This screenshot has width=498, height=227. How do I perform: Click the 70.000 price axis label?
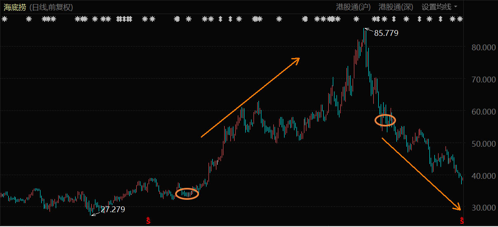(x=484, y=80)
